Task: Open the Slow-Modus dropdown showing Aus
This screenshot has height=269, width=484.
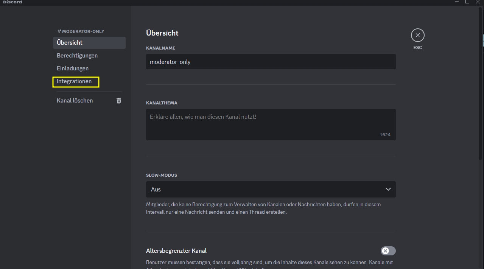Action: coord(265,189)
